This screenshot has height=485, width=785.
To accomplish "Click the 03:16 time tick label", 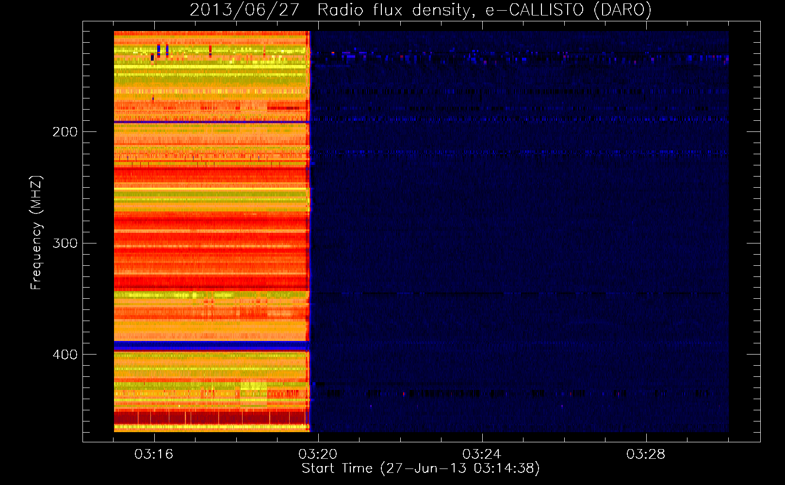I will click(154, 454).
